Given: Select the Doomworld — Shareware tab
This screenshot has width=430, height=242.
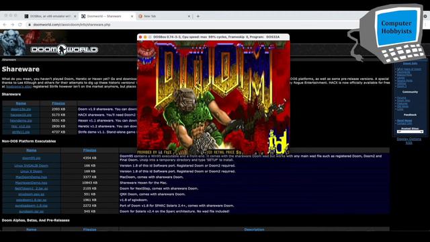Looking at the screenshot, I should pos(107,16).
